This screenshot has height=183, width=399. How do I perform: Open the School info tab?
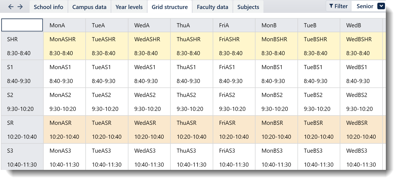point(48,7)
